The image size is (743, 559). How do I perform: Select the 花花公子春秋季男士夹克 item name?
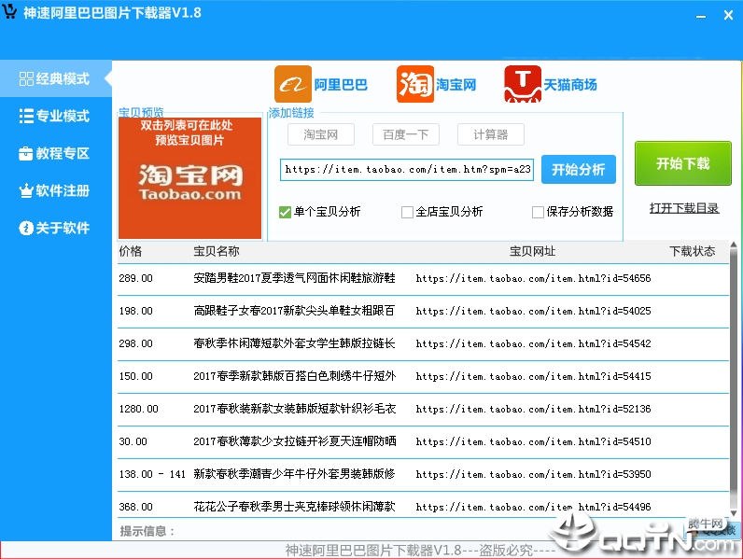tap(294, 507)
